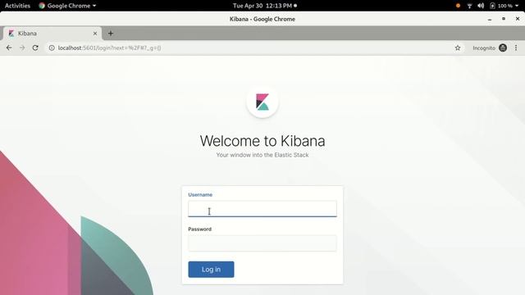Open the Incognito profile icon
The width and height of the screenshot is (525, 295).
click(x=503, y=48)
